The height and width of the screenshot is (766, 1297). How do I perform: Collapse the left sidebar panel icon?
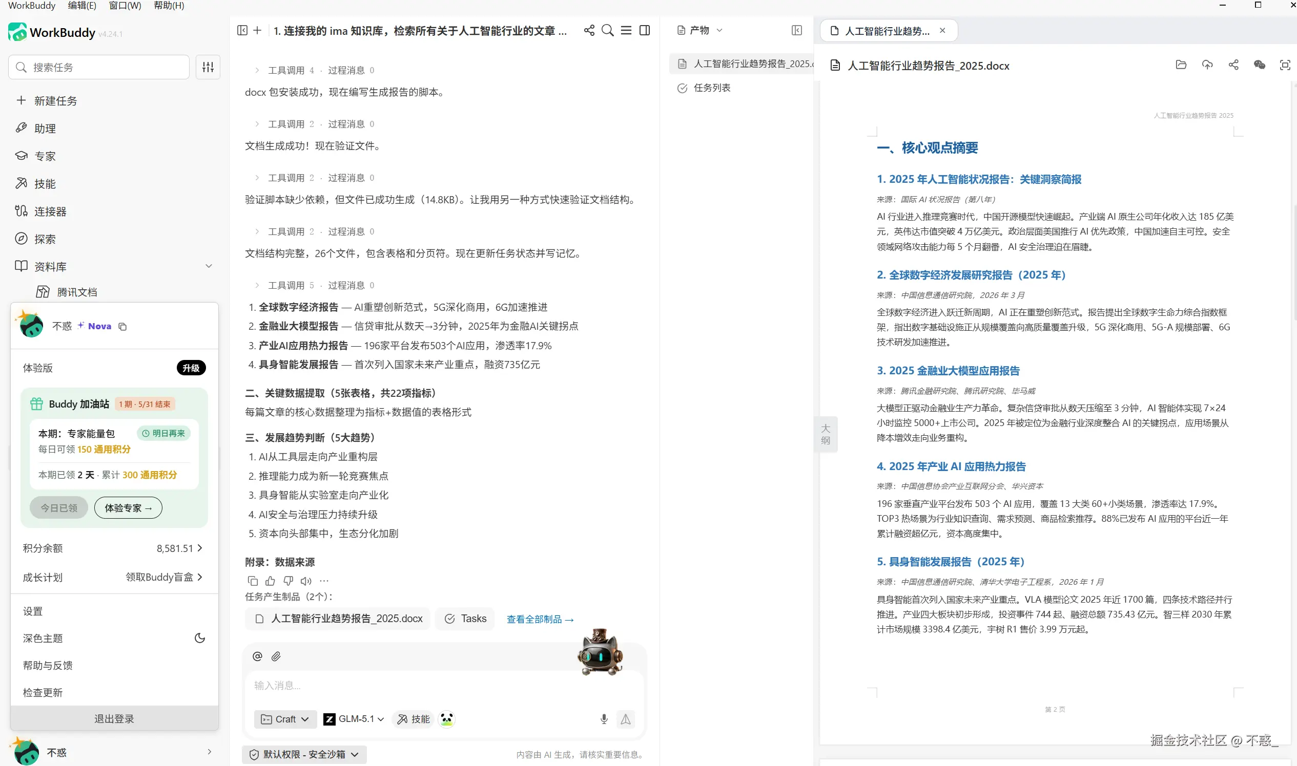tap(242, 30)
